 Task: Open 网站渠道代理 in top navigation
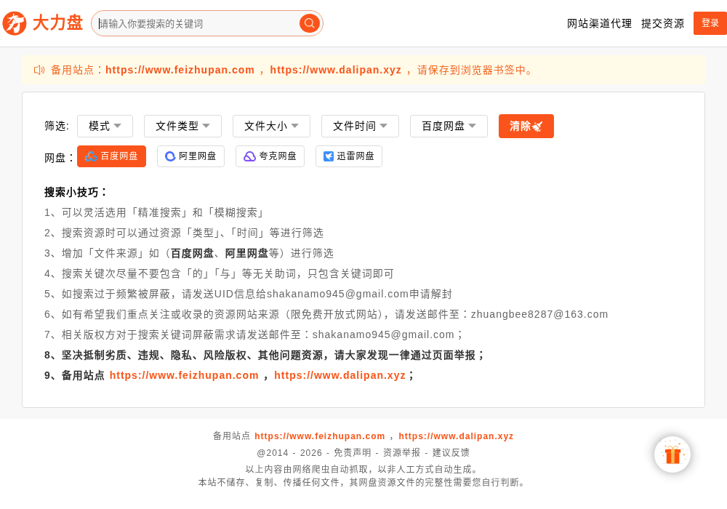click(599, 24)
